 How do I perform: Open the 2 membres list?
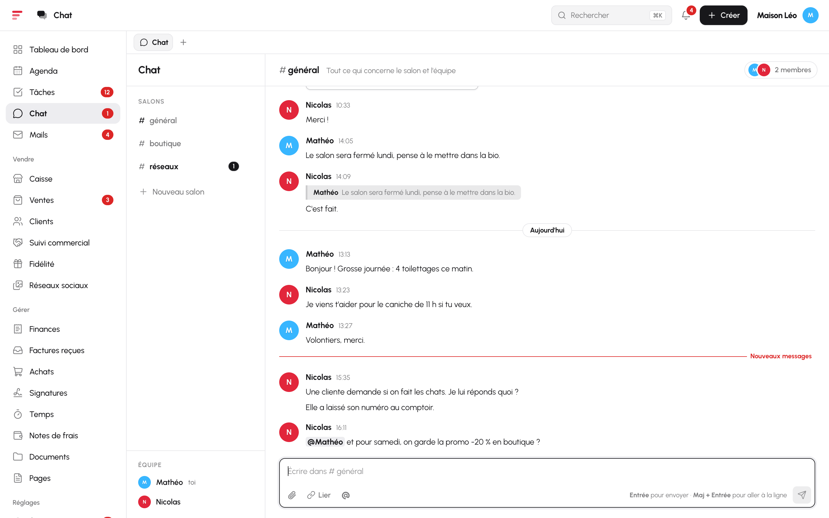pyautogui.click(x=780, y=70)
